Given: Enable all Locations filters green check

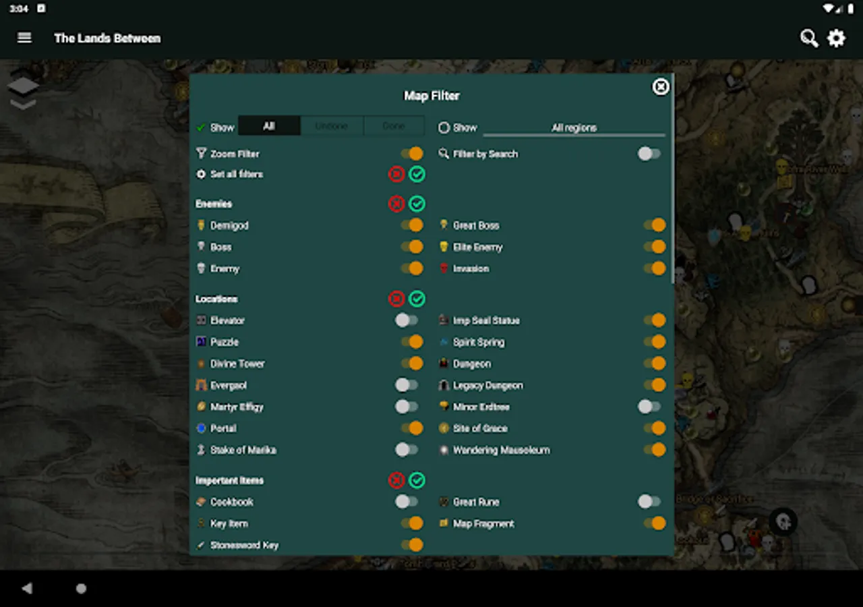Looking at the screenshot, I should click(417, 299).
